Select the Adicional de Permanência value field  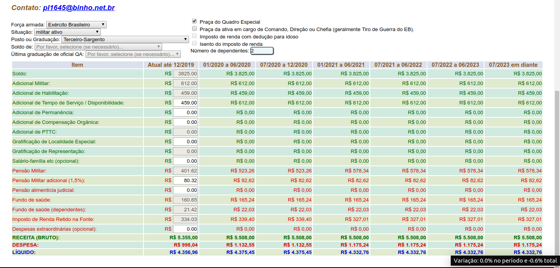pyautogui.click(x=185, y=113)
